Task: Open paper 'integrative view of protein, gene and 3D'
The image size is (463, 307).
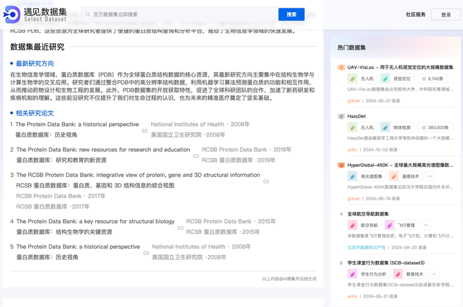Action: pyautogui.click(x=138, y=175)
